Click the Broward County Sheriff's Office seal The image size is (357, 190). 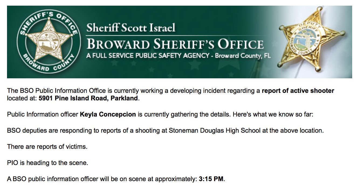point(47,42)
